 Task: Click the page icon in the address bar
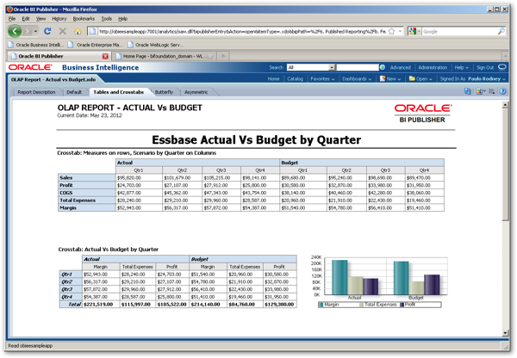pos(93,31)
